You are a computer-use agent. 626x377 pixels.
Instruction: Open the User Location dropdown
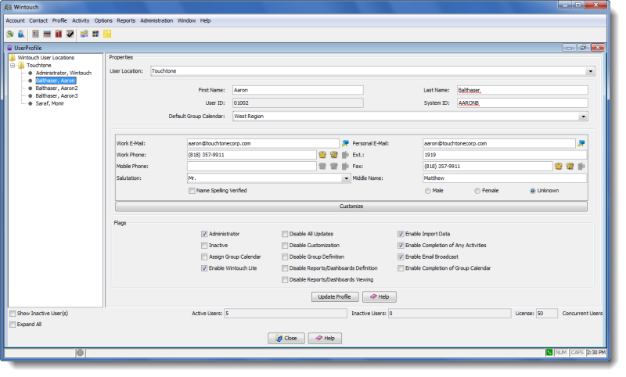(x=591, y=72)
